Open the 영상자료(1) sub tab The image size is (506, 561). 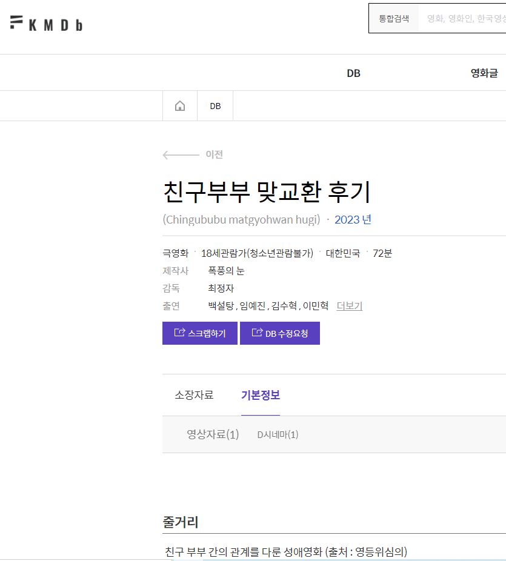click(x=213, y=434)
